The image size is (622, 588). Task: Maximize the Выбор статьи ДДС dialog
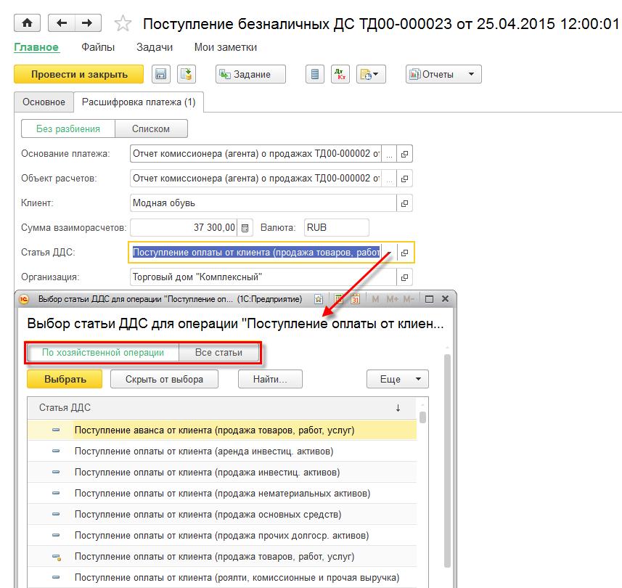(429, 299)
